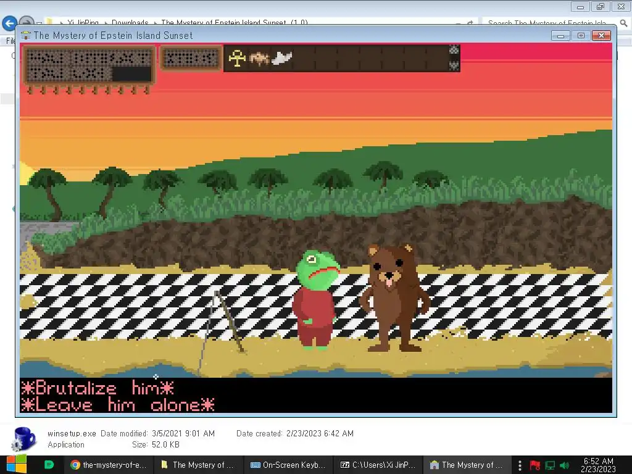Click the Explorer search magnifier icon

point(623,23)
